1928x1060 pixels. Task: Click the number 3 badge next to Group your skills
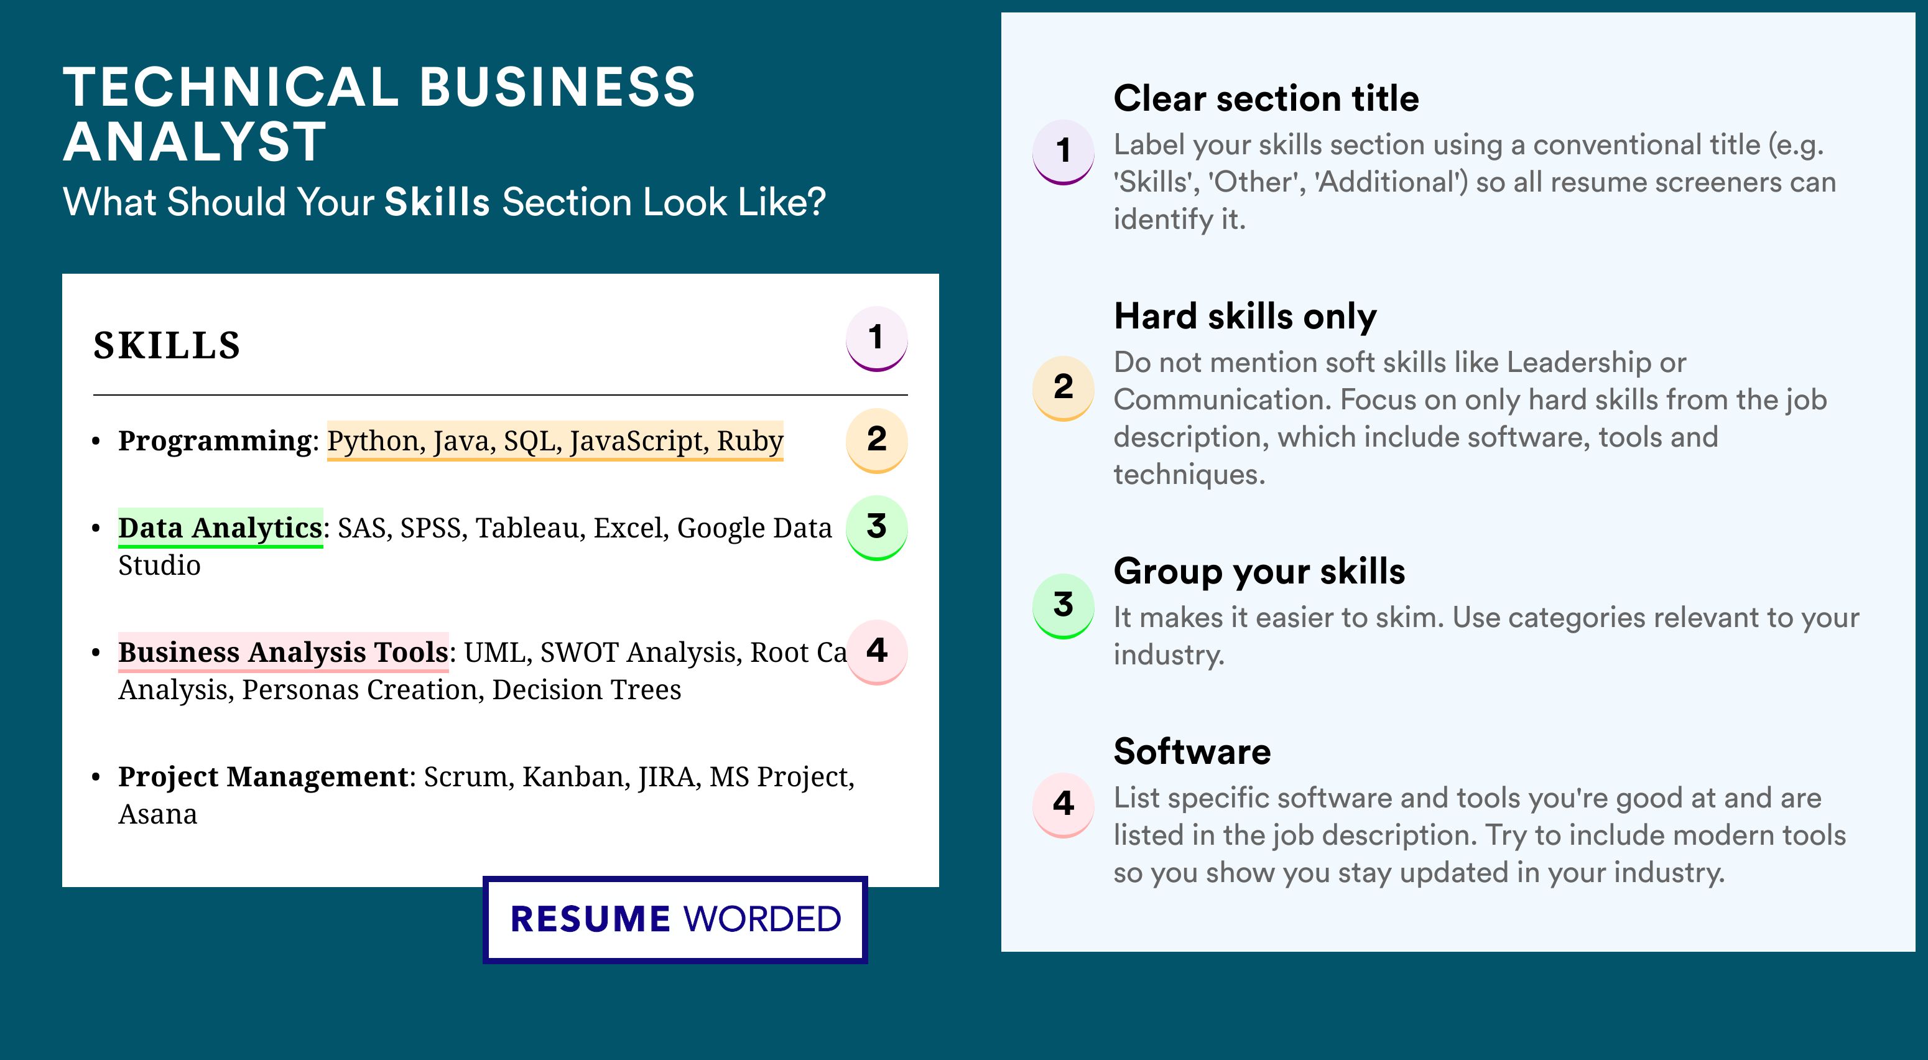(1064, 607)
